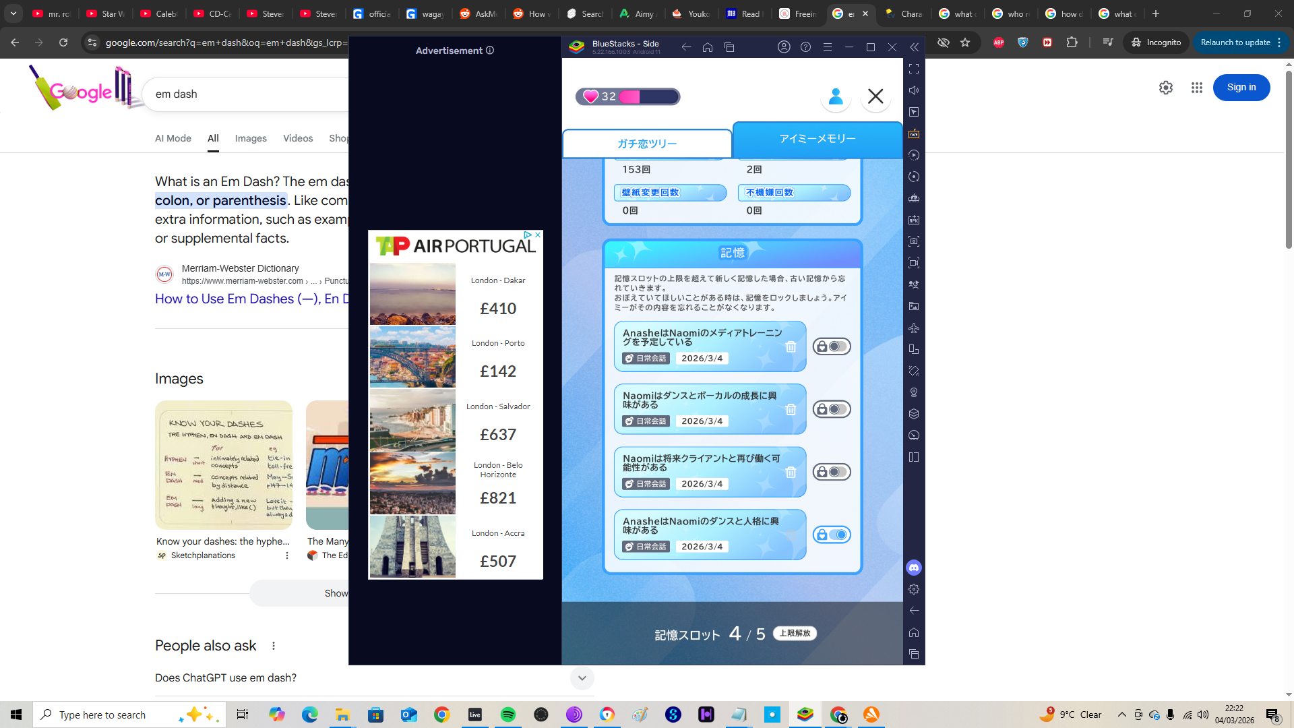Open the 'Know your dashes' image thumbnail
The image size is (1294, 728).
tap(224, 465)
